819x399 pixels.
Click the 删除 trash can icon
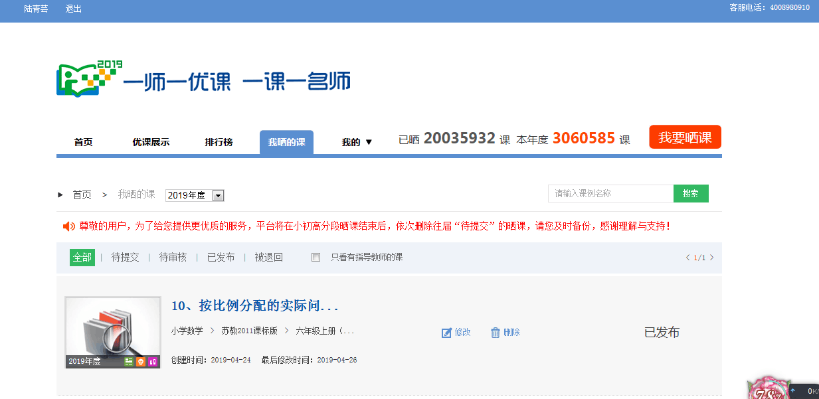pyautogui.click(x=495, y=333)
